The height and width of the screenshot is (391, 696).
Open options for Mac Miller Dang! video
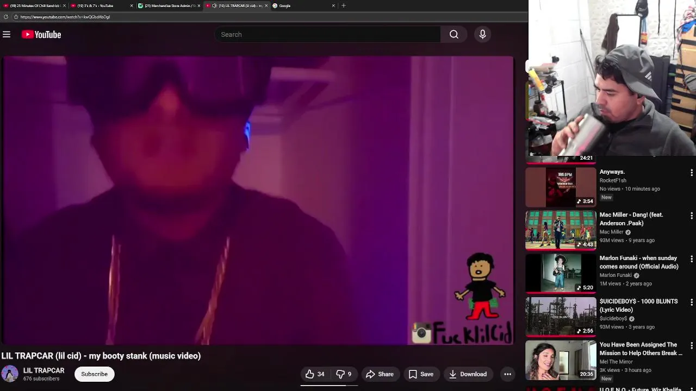(691, 216)
